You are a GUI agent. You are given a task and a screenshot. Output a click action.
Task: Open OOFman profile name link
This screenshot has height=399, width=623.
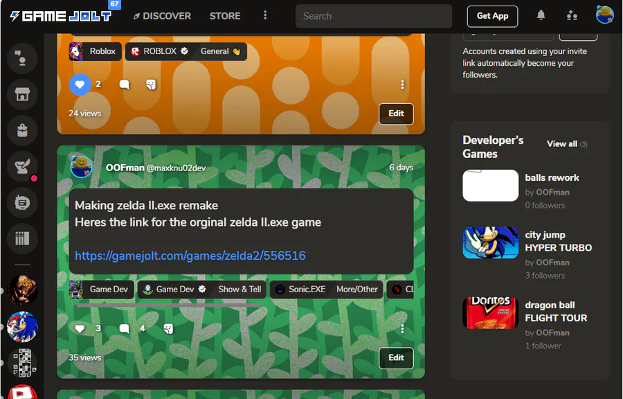[125, 168]
